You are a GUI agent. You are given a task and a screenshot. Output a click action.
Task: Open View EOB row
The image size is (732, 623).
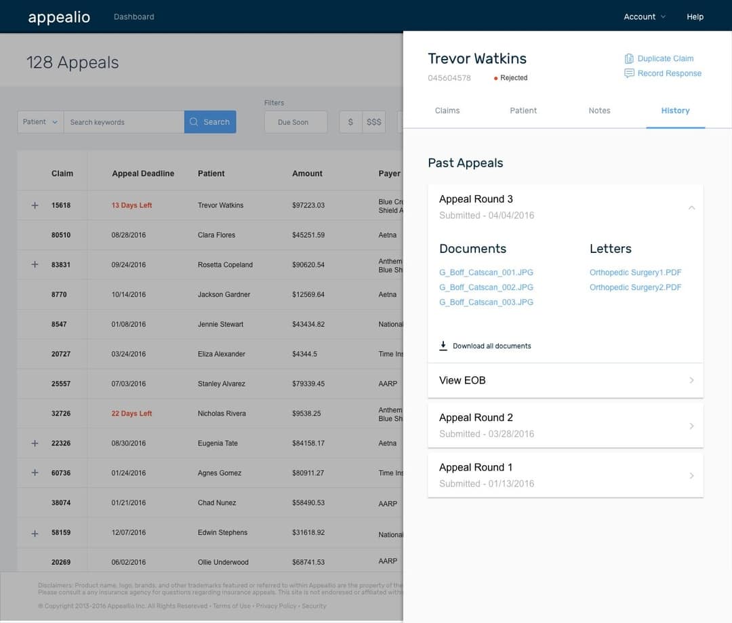tap(565, 380)
